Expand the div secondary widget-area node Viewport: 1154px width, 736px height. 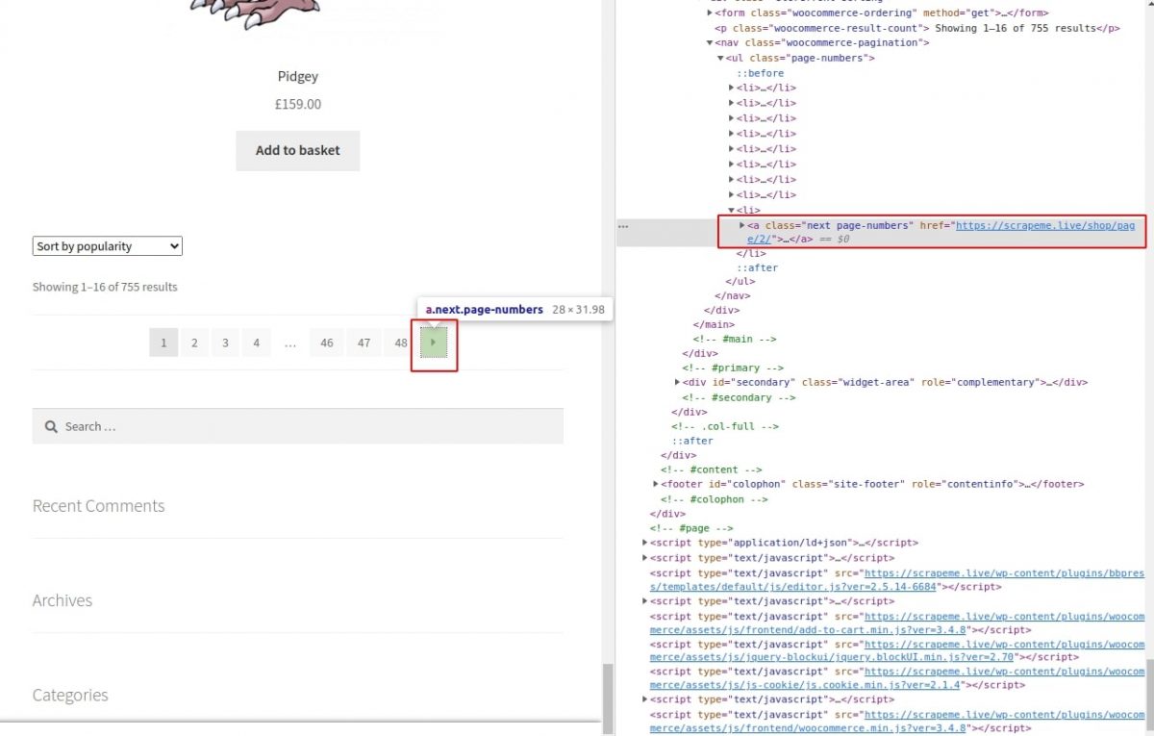tap(677, 382)
